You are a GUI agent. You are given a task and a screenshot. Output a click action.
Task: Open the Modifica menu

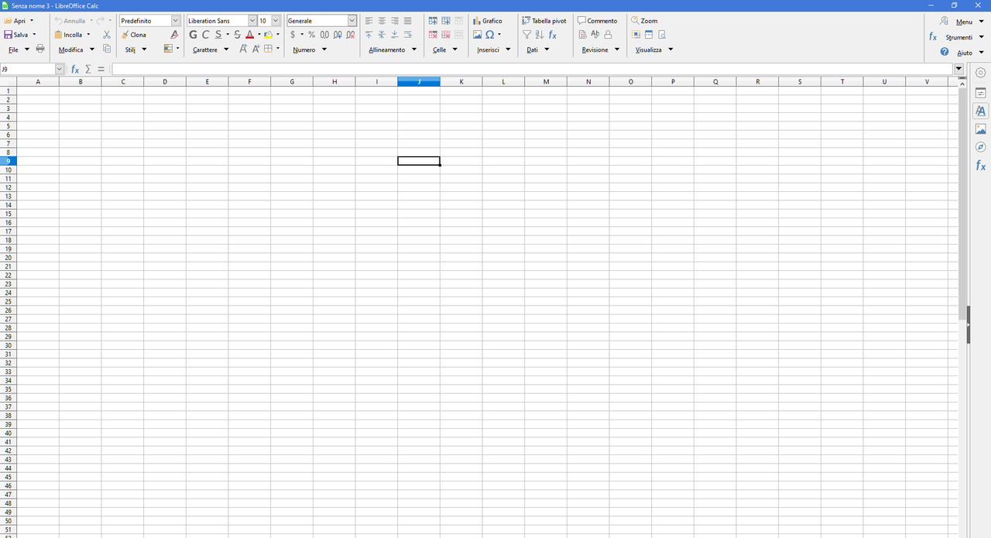tap(77, 50)
